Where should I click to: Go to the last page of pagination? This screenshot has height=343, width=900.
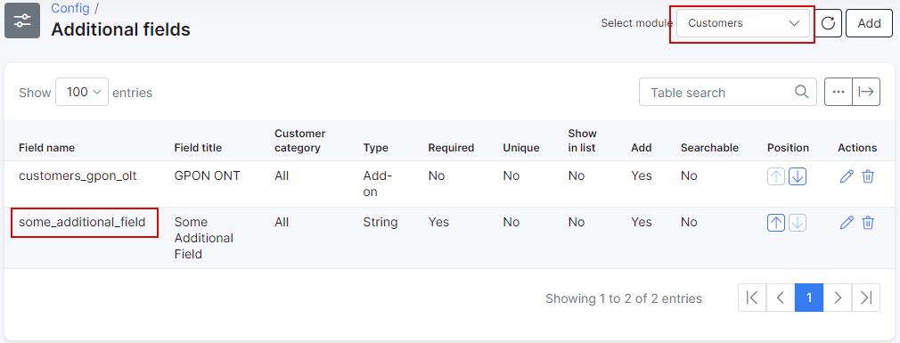click(x=866, y=298)
